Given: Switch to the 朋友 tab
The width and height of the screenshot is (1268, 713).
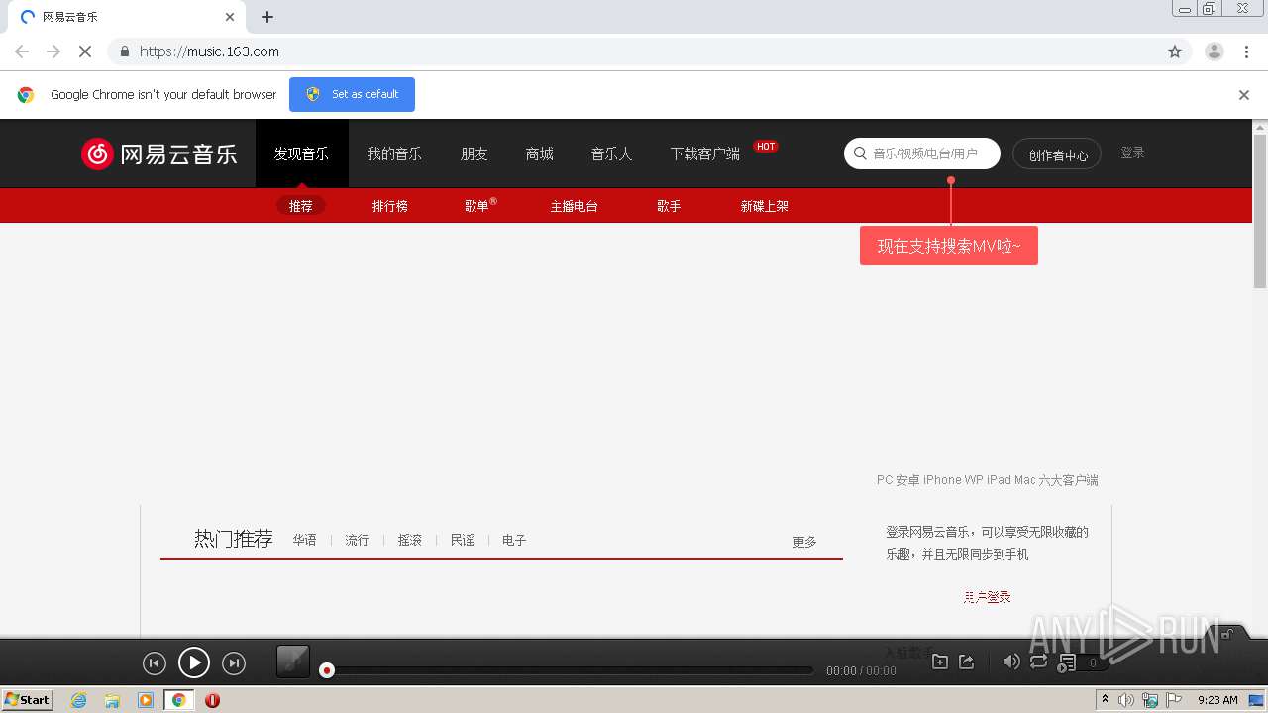Looking at the screenshot, I should tap(475, 153).
